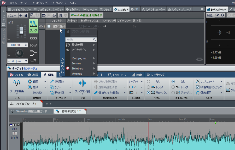This screenshot has width=235, height=150.
Task: Open the クロスフェード dropdown arrow
Action: 221,82
